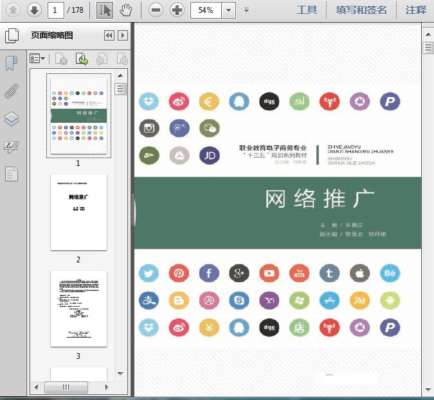Open the 工具 panel

(x=307, y=10)
